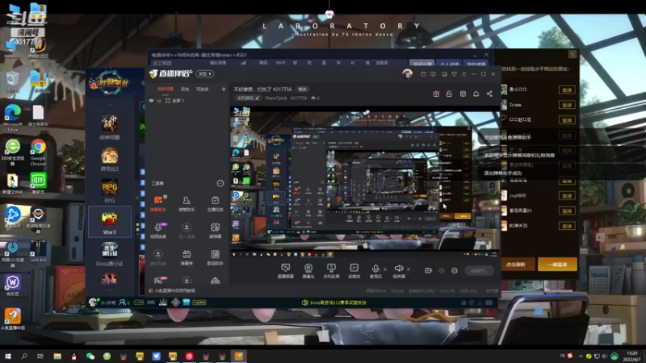Click the record video icon
The width and height of the screenshot is (646, 363).
[x=429, y=270]
